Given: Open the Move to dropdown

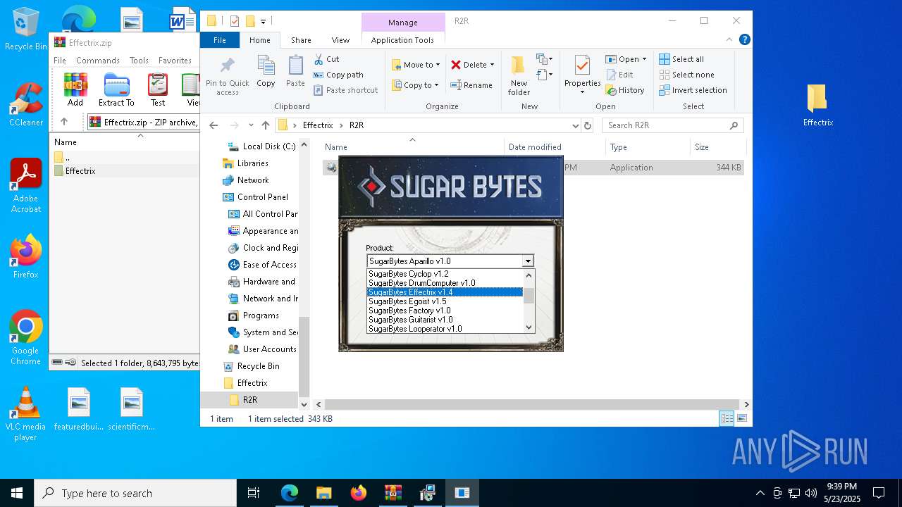Looking at the screenshot, I should coord(416,65).
